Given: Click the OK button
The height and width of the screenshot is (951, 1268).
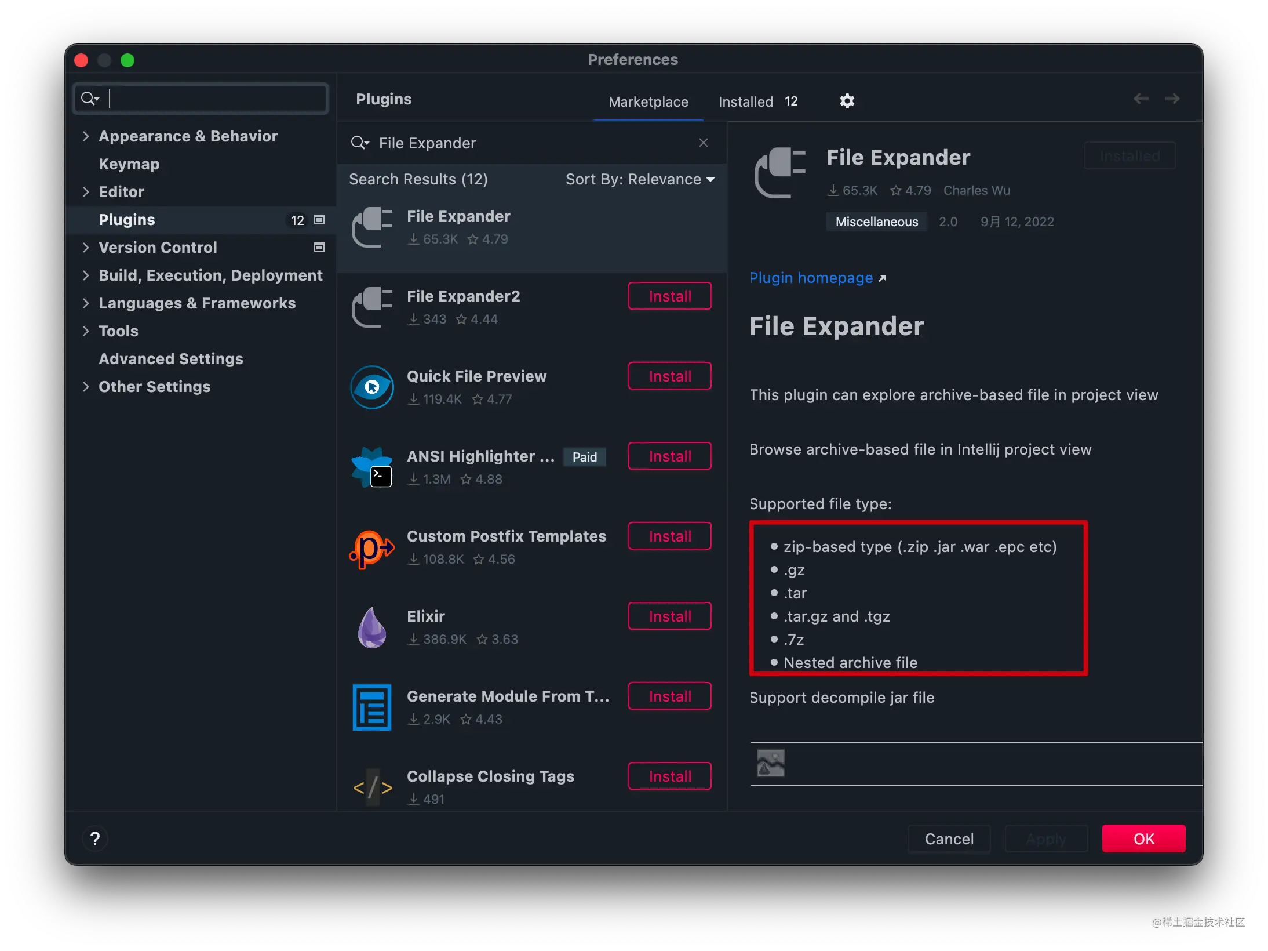Looking at the screenshot, I should coord(1143,839).
